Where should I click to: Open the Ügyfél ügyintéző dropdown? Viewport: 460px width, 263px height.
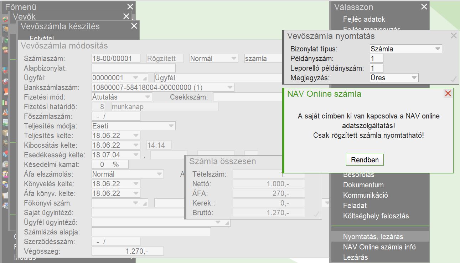click(218, 222)
